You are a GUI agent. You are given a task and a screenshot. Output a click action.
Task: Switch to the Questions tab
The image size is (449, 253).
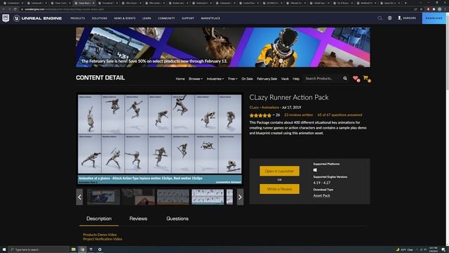point(177,219)
